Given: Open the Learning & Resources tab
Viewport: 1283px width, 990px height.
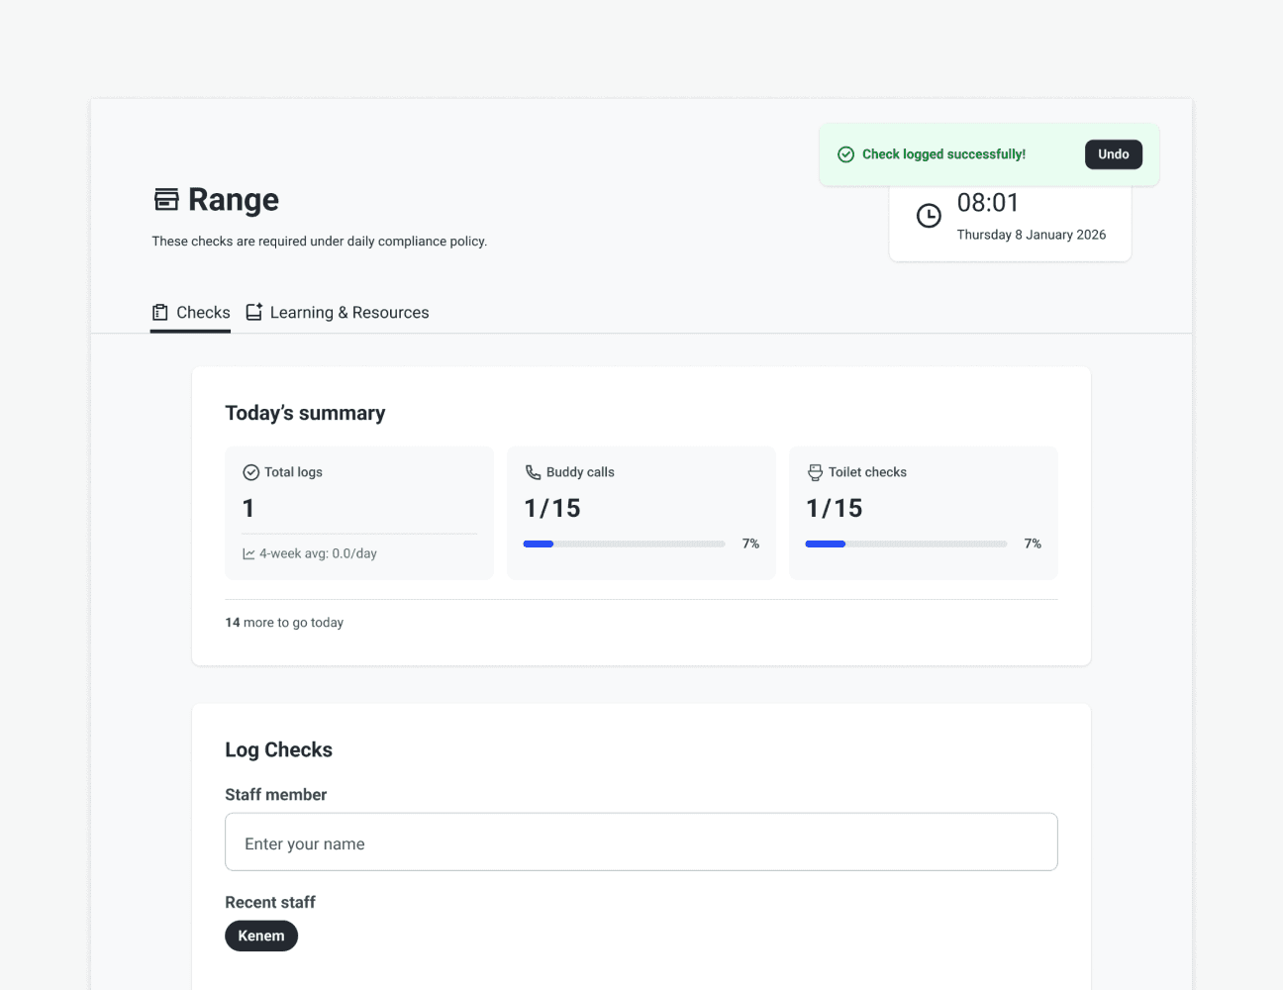Looking at the screenshot, I should pos(338,313).
